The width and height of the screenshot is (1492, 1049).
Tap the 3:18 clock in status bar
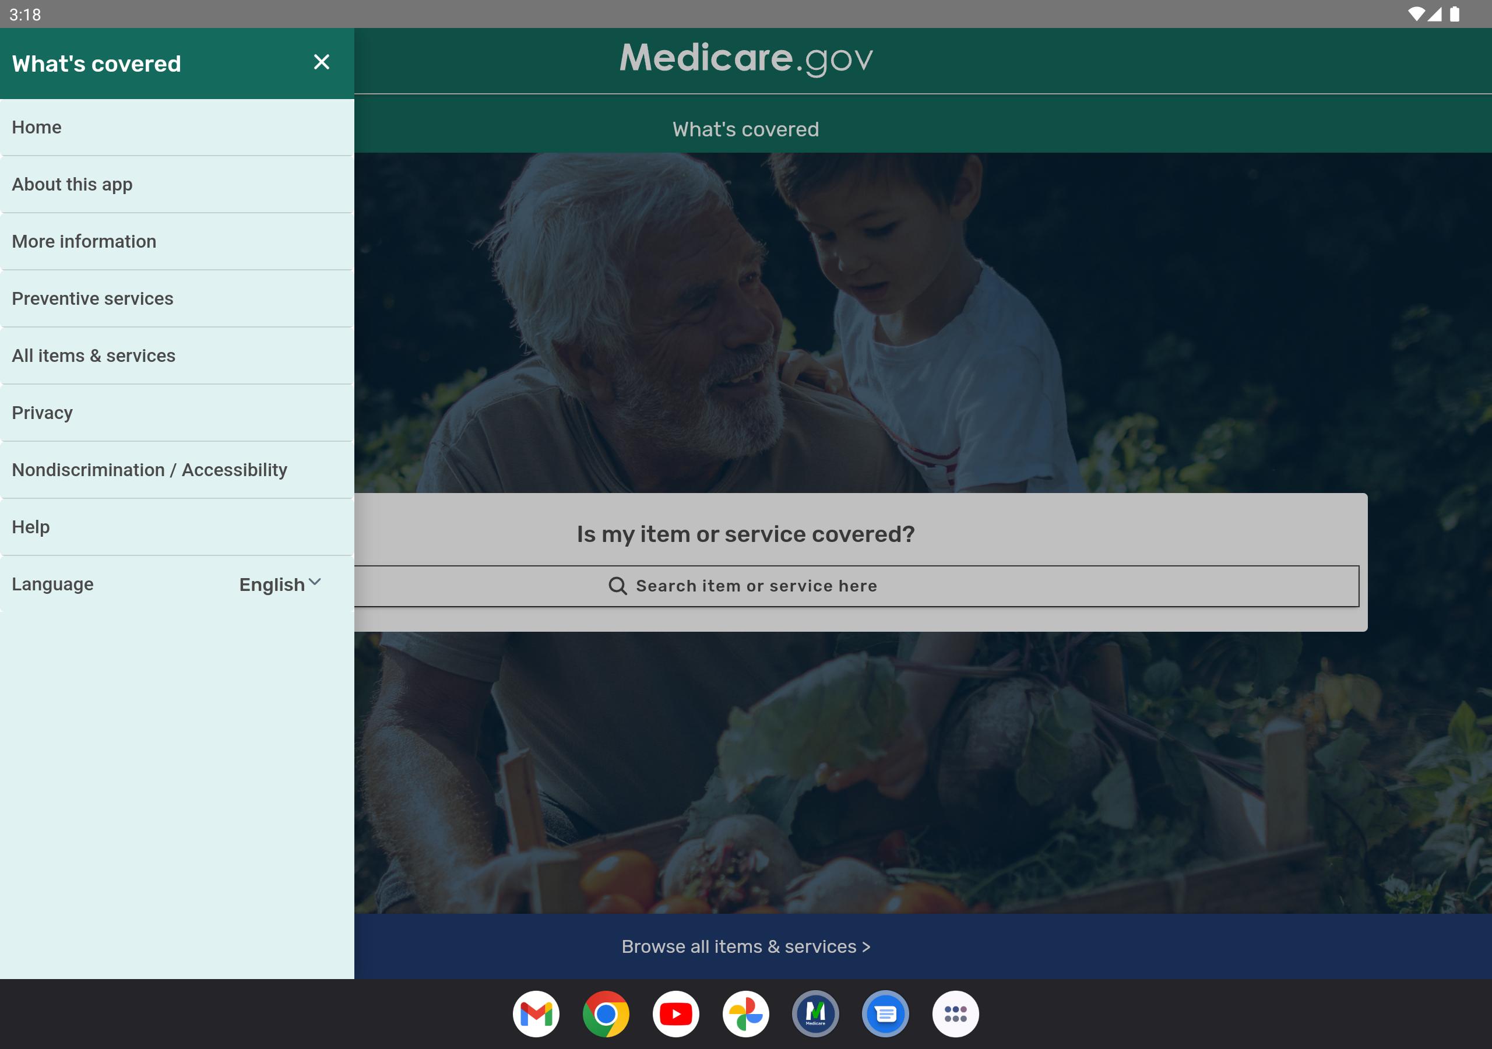pos(25,15)
